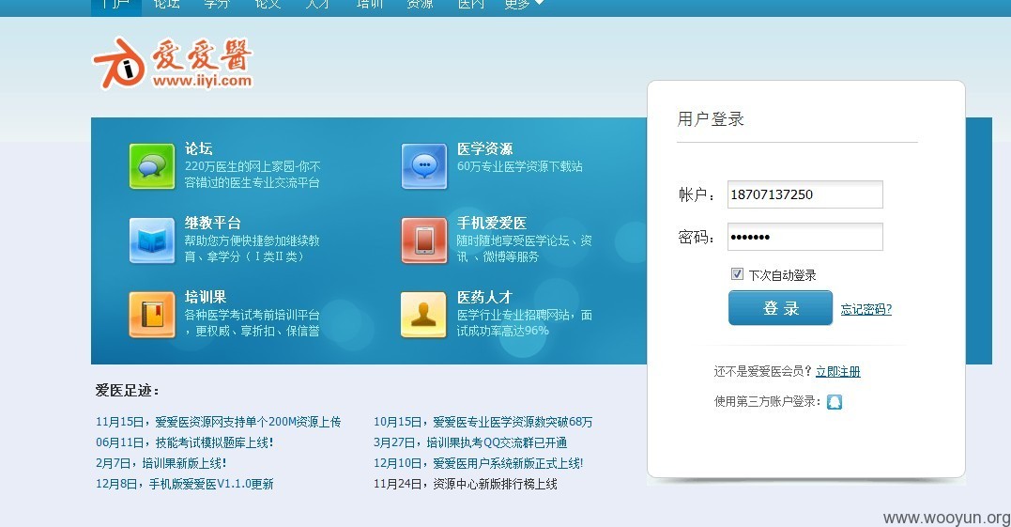Open news 3月27日 培训果执考QQ交流群已开通

[470, 442]
